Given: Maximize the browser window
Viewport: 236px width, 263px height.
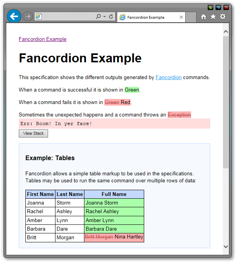Looking at the screenshot, I should (x=218, y=7).
